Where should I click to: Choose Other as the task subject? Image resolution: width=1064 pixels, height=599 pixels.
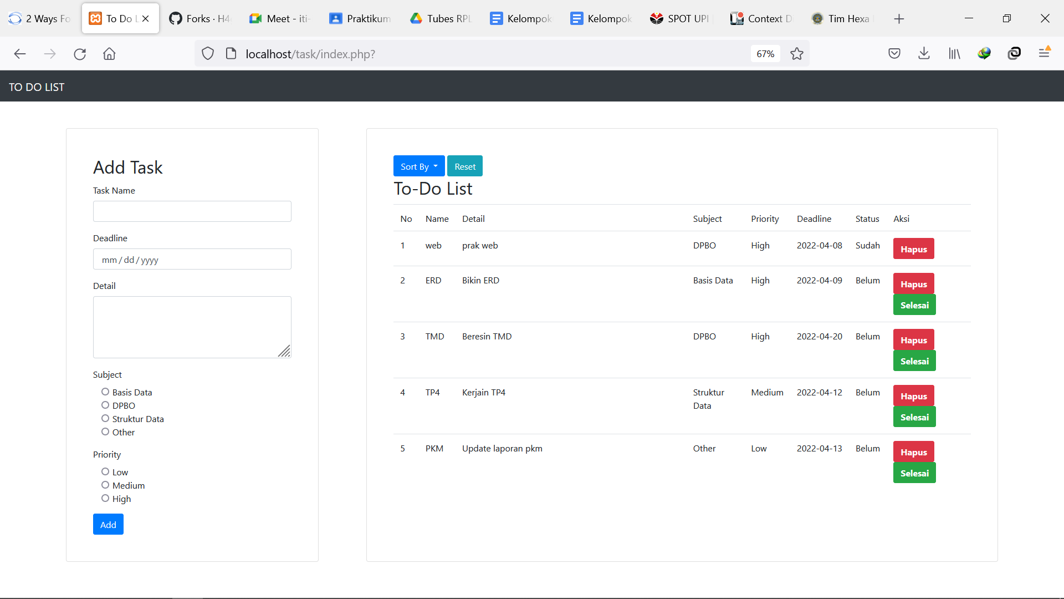click(105, 432)
